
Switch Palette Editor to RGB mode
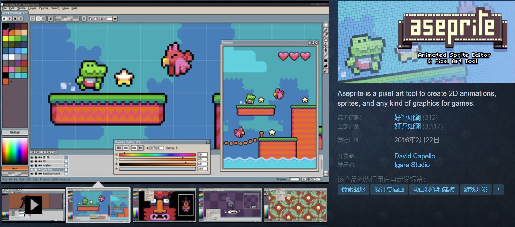[x=119, y=148]
